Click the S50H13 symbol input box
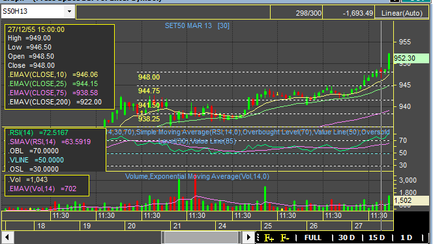Viewport: 433px width, 244px height. tap(33, 12)
